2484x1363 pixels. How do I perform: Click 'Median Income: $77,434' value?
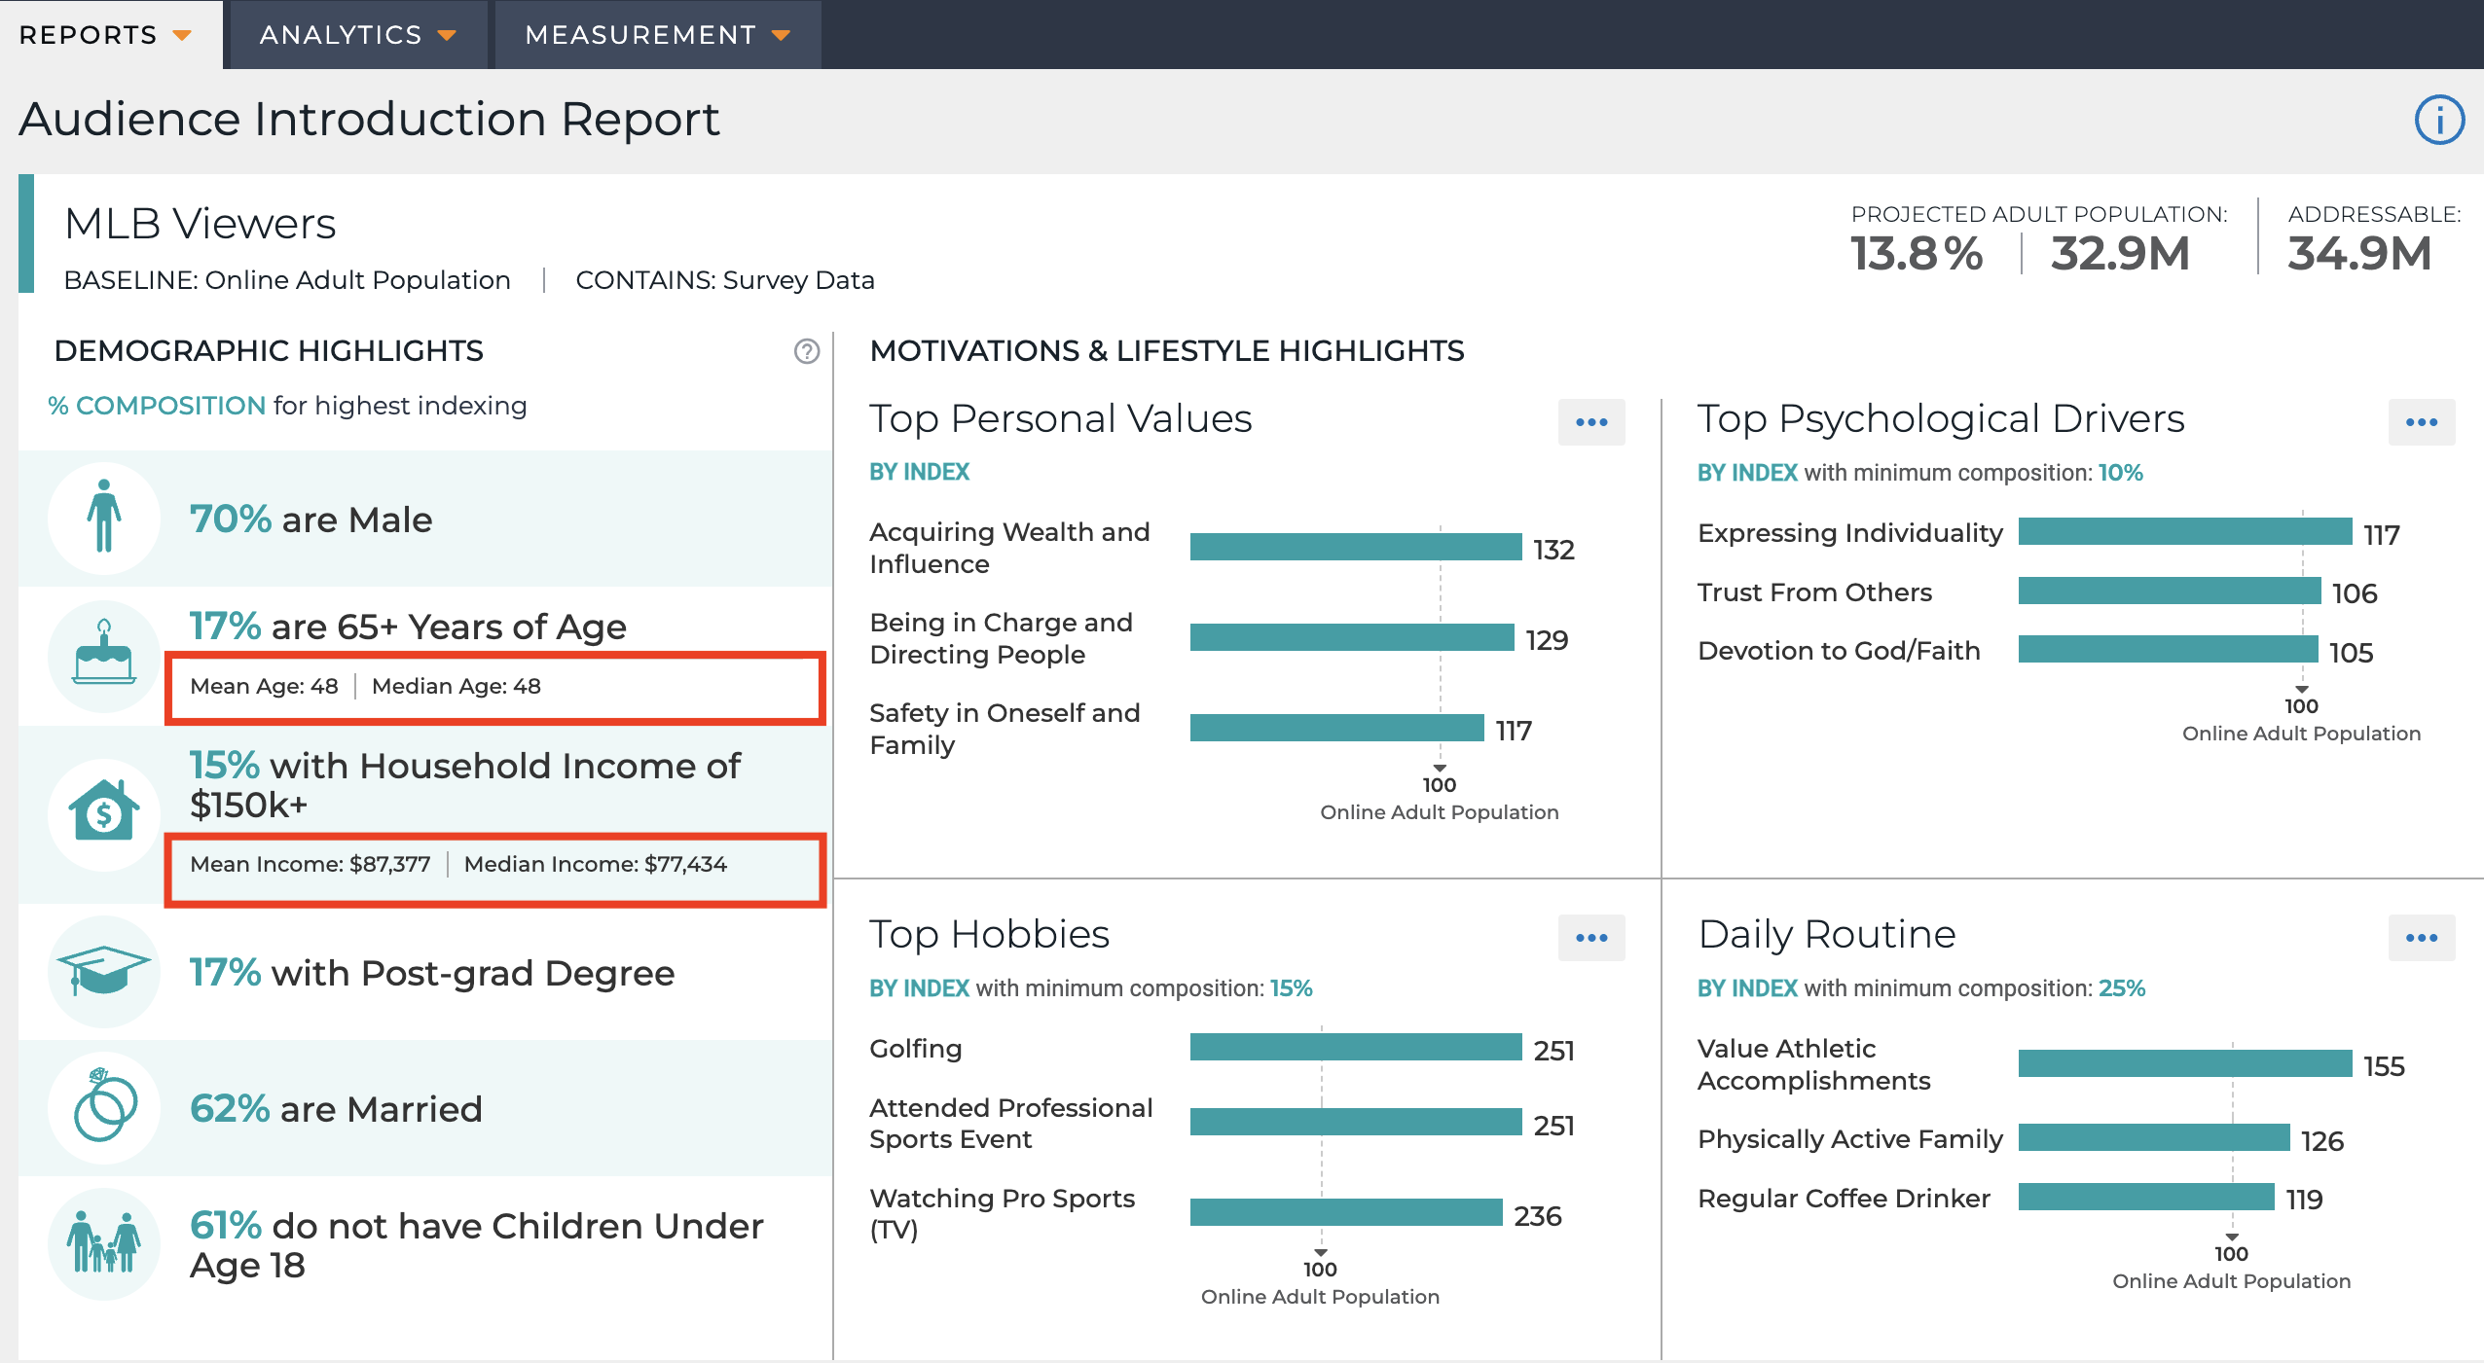[x=596, y=864]
